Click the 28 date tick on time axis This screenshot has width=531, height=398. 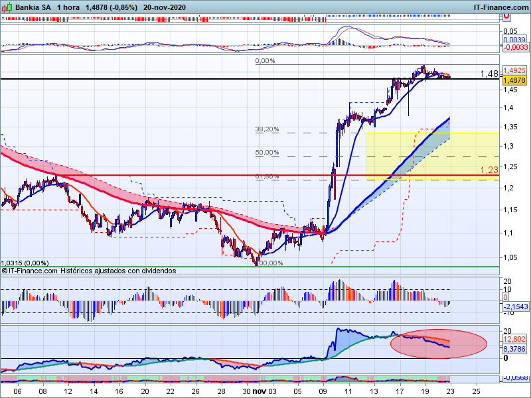click(222, 391)
